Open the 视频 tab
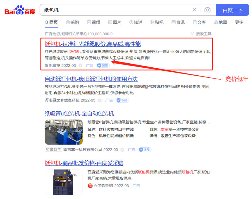 [x=93, y=22]
